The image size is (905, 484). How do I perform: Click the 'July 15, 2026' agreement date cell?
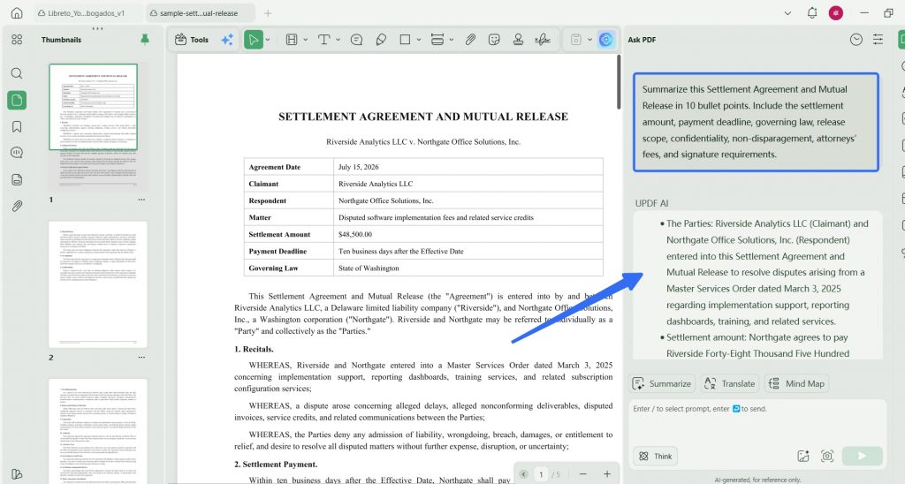(x=468, y=167)
